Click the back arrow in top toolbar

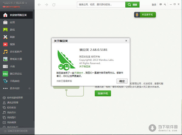(x=39, y=5)
